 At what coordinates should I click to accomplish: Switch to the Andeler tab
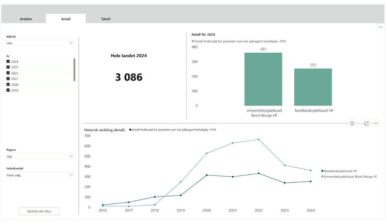coord(26,19)
